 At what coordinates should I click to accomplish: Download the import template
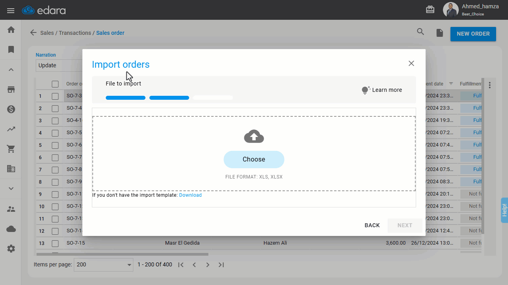click(190, 195)
